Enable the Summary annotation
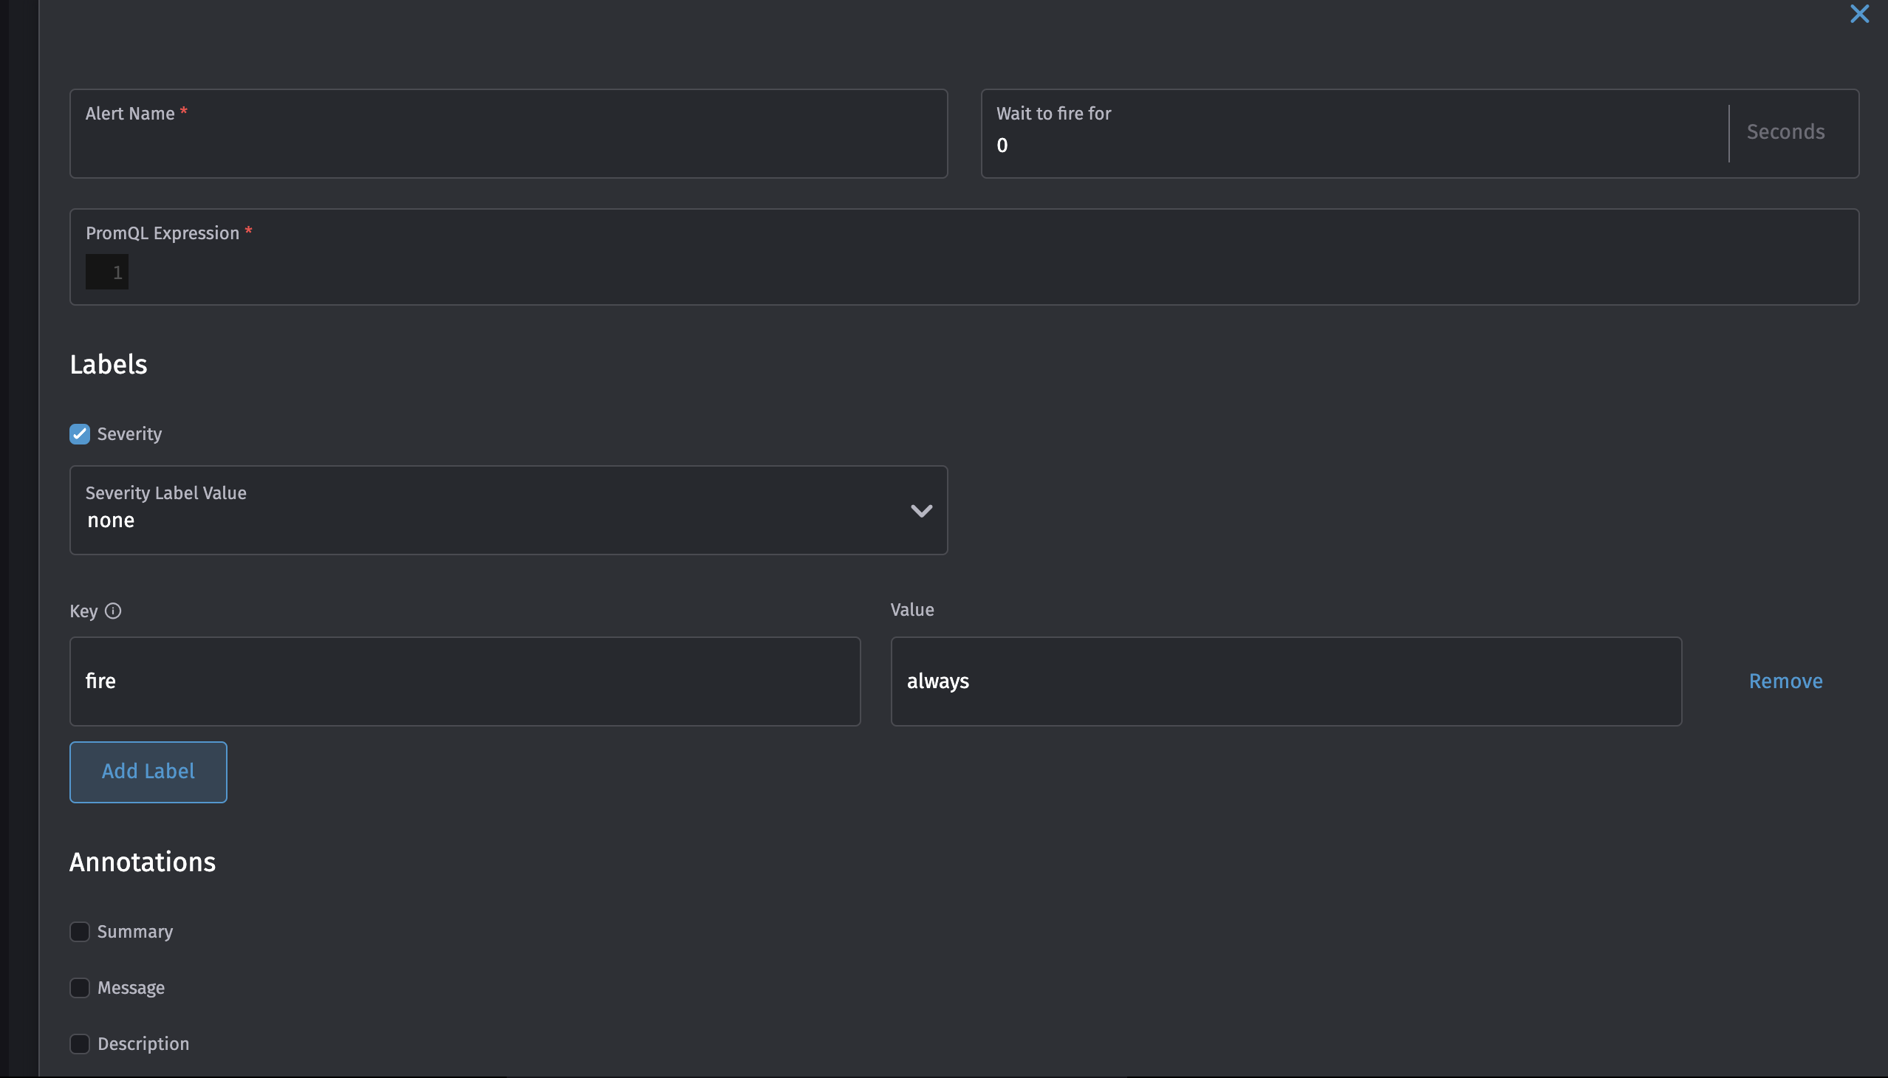This screenshot has height=1078, width=1888. coord(80,931)
